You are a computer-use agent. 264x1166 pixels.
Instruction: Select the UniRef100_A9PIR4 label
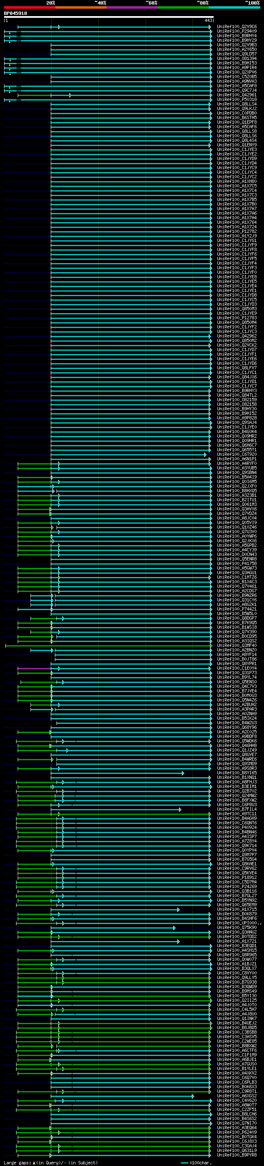coord(237,67)
